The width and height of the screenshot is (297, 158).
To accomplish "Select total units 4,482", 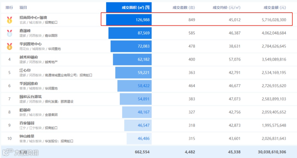I will tap(190, 152).
